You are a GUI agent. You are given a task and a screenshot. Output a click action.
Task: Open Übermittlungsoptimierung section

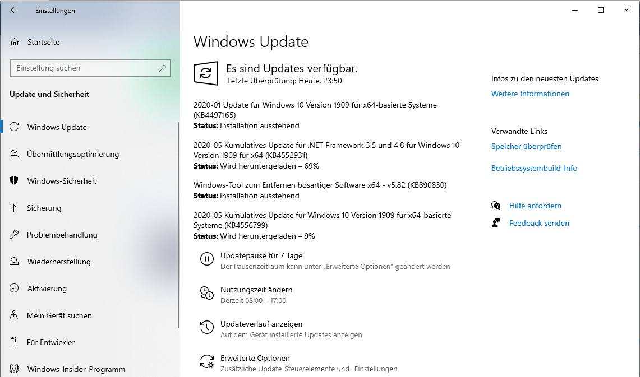pyautogui.click(x=73, y=154)
